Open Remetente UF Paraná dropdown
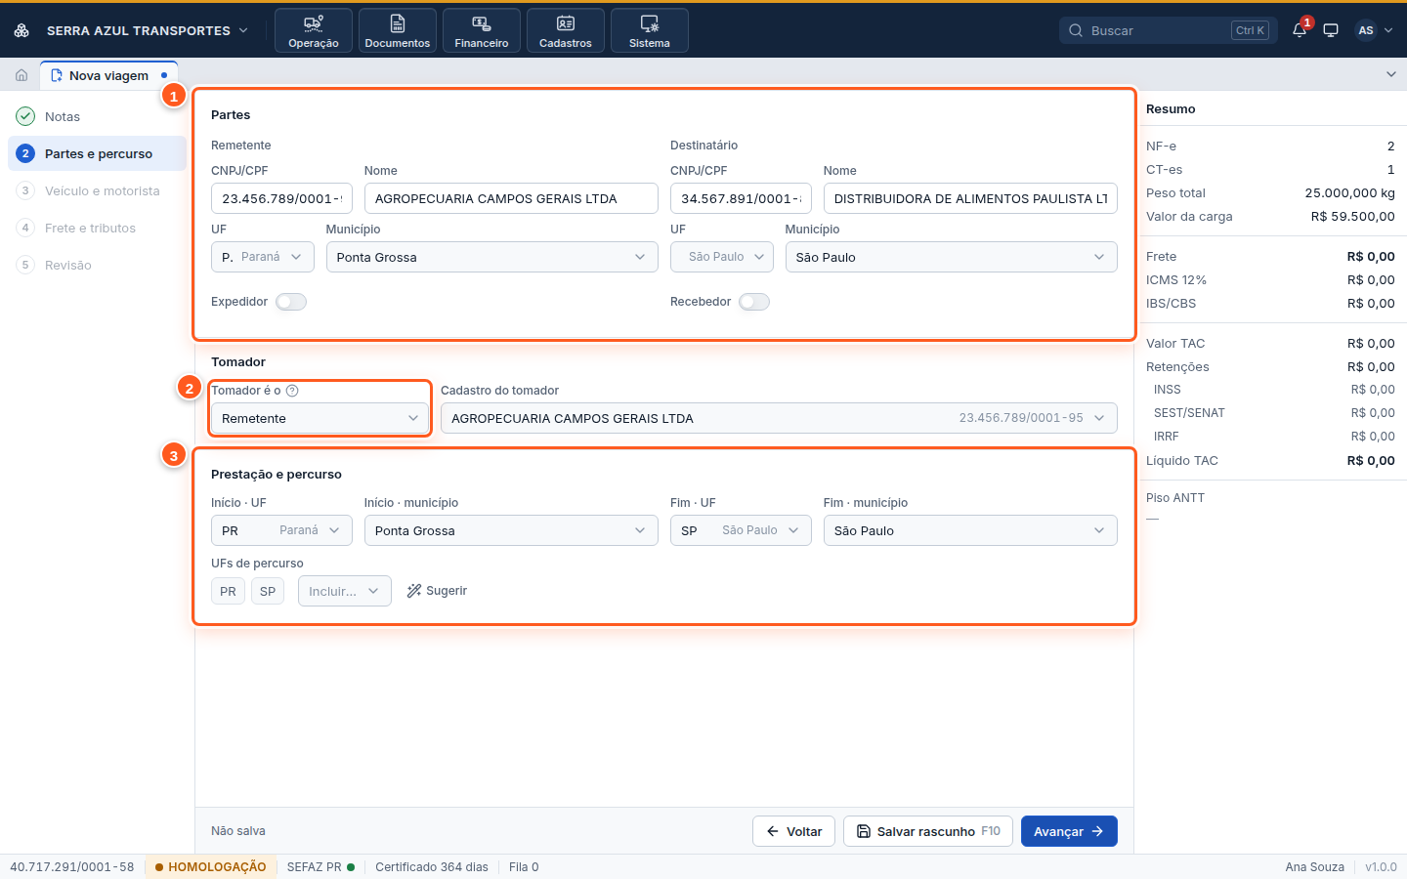Image resolution: width=1407 pixels, height=879 pixels. tap(263, 257)
